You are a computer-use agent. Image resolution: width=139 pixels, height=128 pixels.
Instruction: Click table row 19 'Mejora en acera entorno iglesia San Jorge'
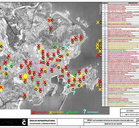click(x=121, y=40)
